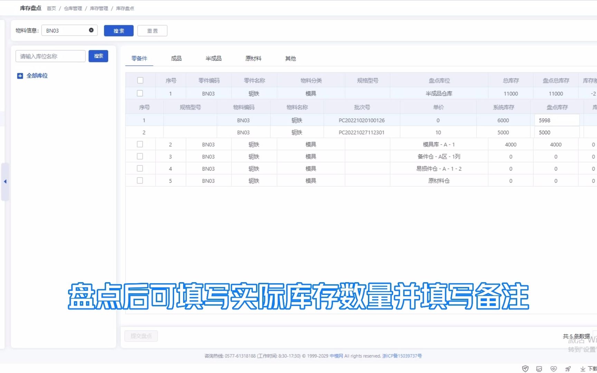
Task: Expand the 全部库位 tree node
Action: click(20, 76)
